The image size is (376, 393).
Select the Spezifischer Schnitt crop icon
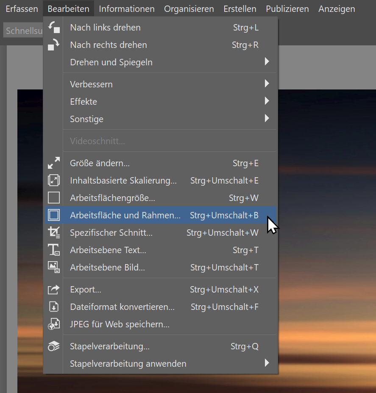54,232
